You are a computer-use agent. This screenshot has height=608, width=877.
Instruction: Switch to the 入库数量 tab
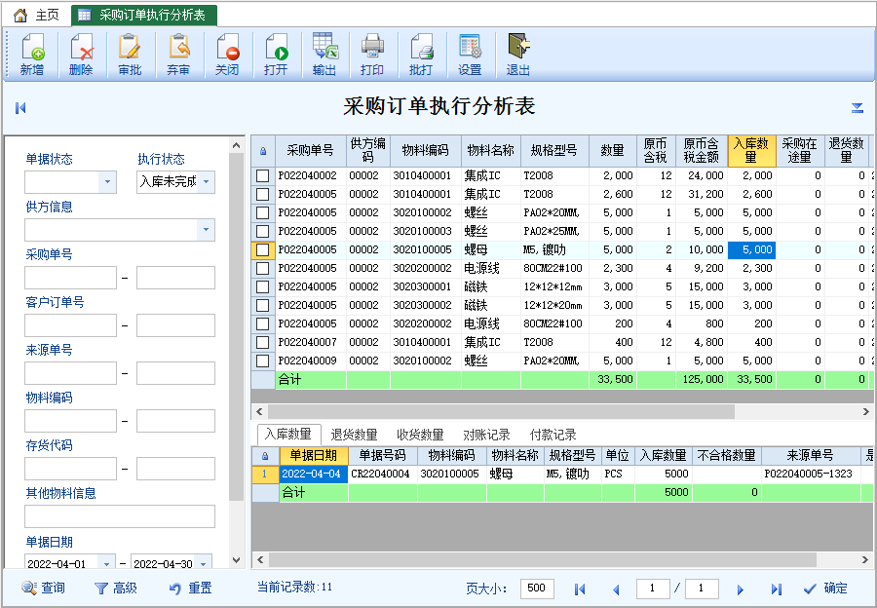(288, 434)
